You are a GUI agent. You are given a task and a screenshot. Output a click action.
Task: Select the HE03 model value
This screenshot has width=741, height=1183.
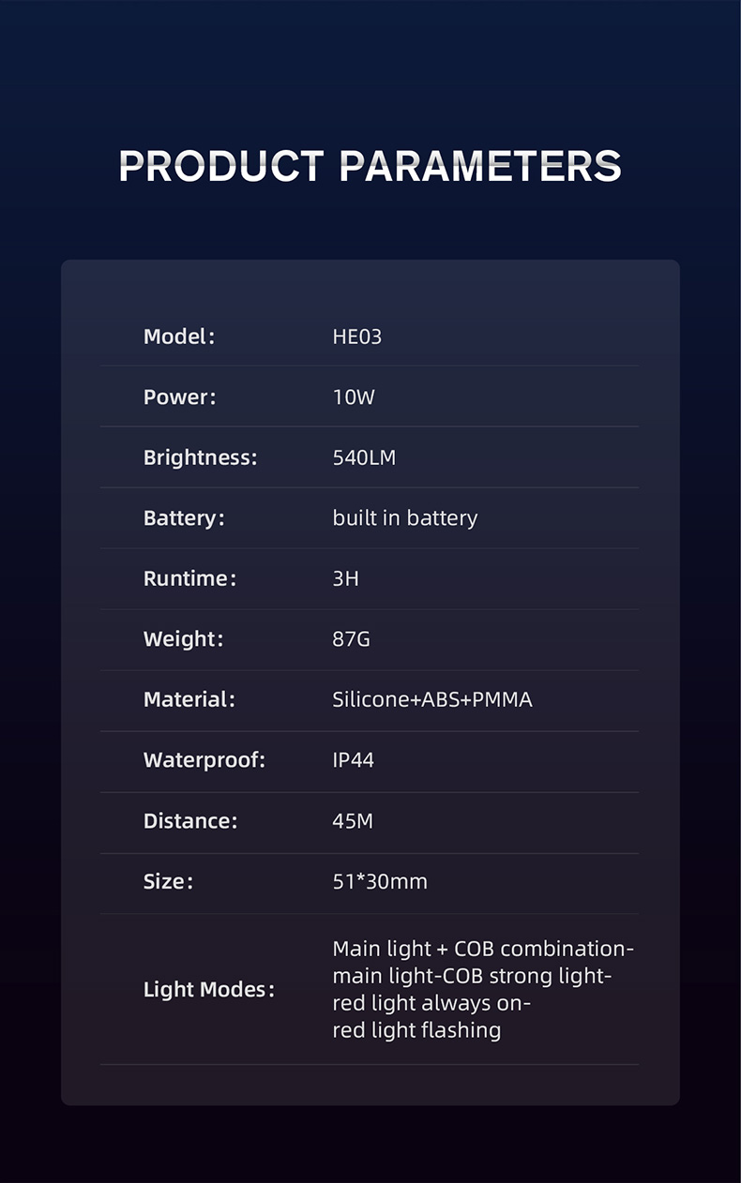[x=357, y=337]
